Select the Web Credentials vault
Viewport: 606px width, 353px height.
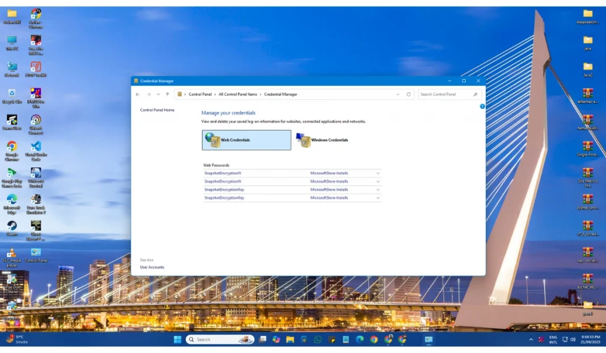coord(246,140)
